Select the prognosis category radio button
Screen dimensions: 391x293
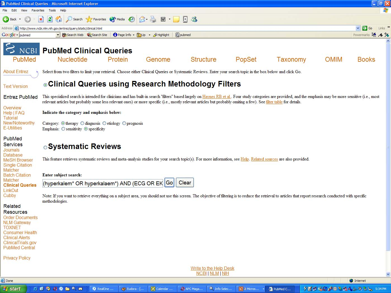coord(124,123)
